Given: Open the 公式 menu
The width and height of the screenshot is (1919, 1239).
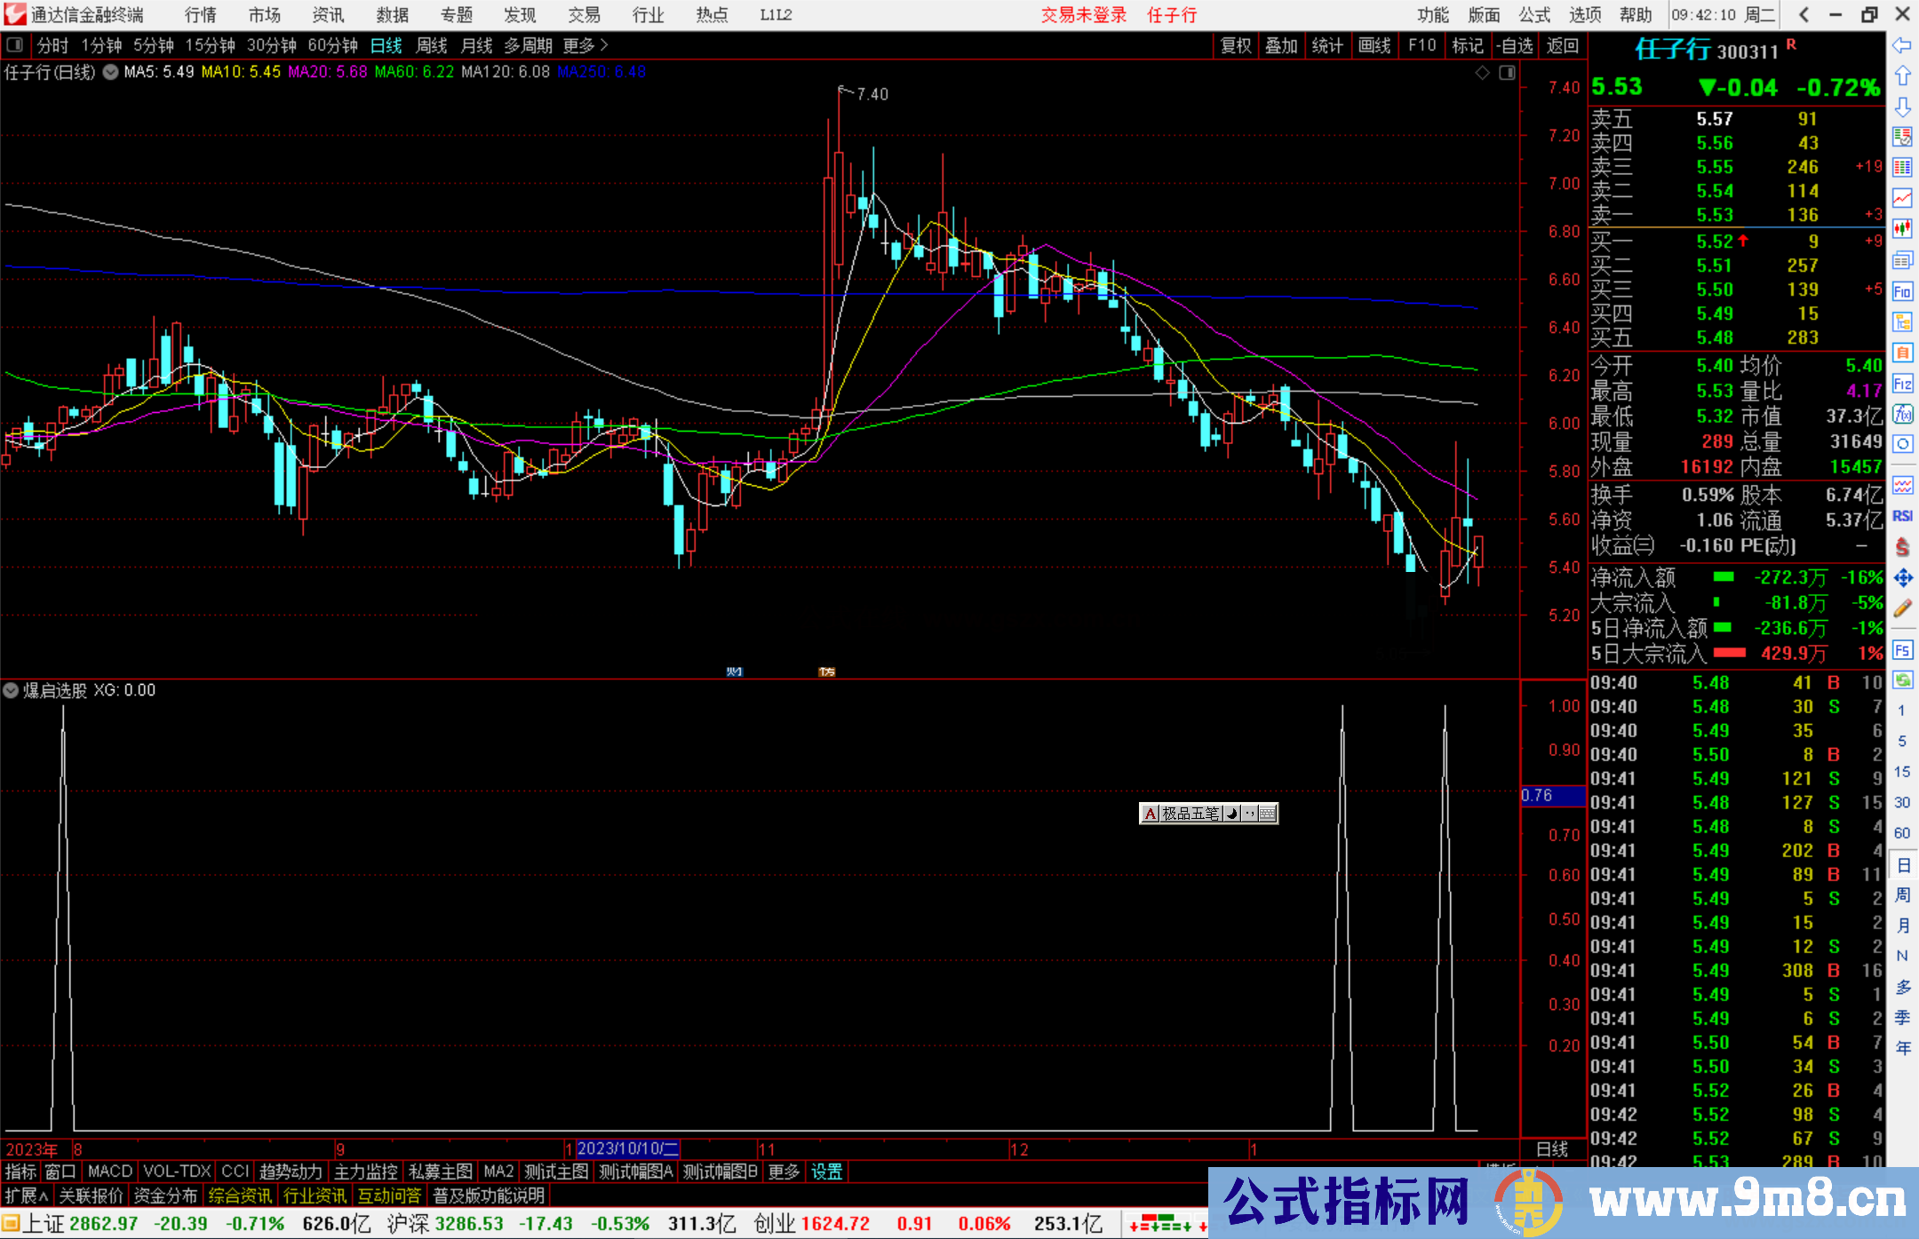Looking at the screenshot, I should [1534, 15].
